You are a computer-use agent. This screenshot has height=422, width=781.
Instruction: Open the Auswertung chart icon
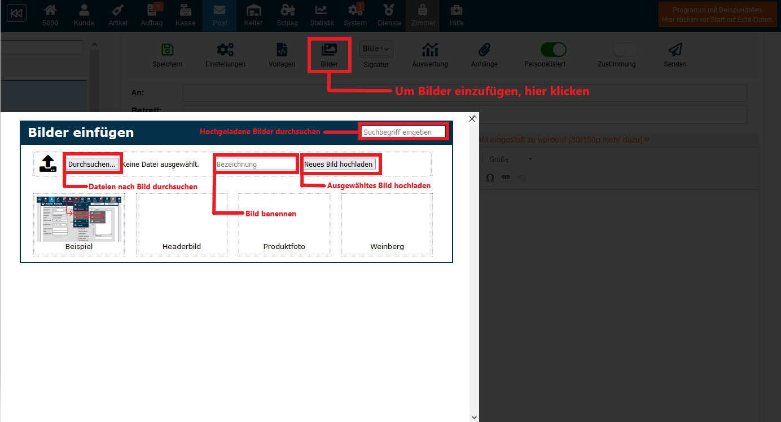[x=430, y=50]
